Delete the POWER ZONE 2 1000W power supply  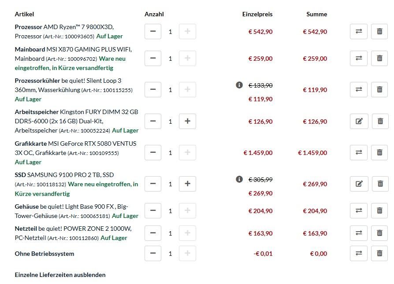click(379, 233)
